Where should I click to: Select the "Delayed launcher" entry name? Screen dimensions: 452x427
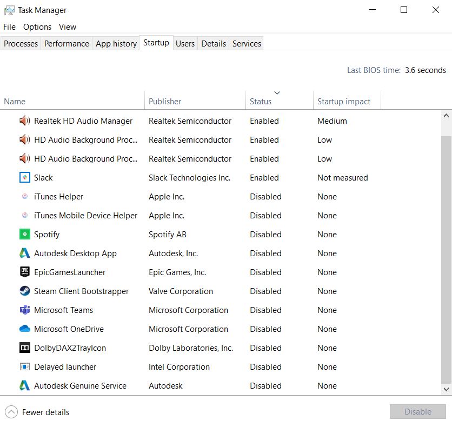click(x=65, y=367)
